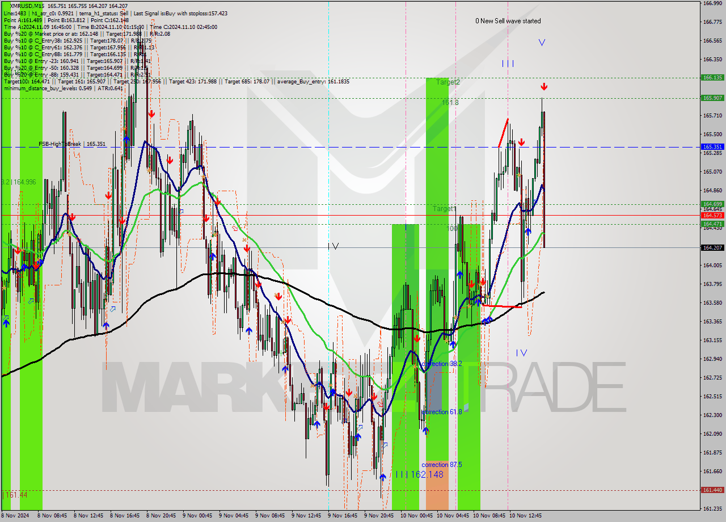The width and height of the screenshot is (726, 522).
Task: Click the '8 Nov 2024' date axis label
Action: pos(15,516)
